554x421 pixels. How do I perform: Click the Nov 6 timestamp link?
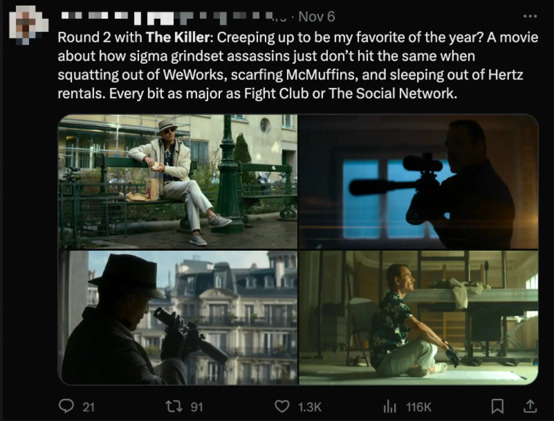click(x=316, y=17)
